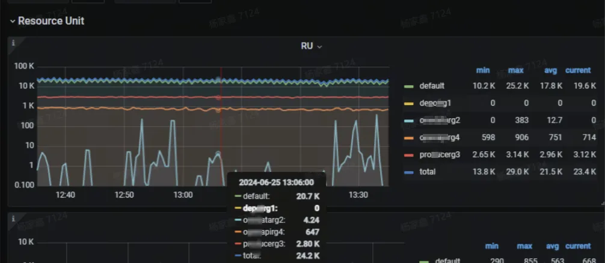Collapse the Resource Unit row chevron
The height and width of the screenshot is (263, 605).
[x=12, y=21]
